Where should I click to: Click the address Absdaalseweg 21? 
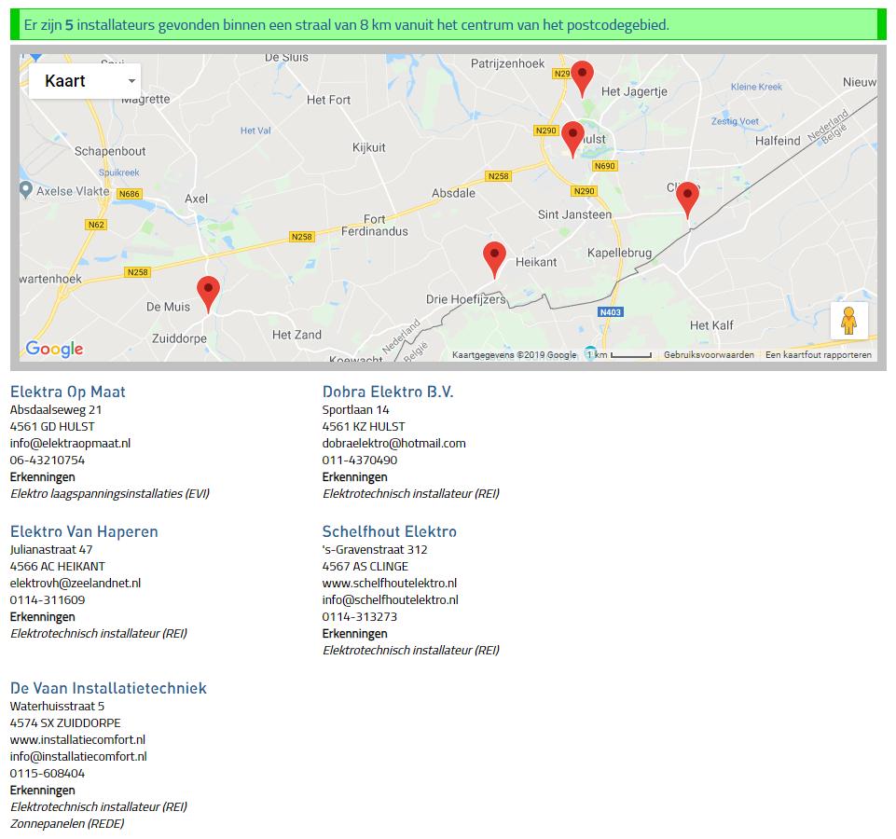pyautogui.click(x=56, y=410)
